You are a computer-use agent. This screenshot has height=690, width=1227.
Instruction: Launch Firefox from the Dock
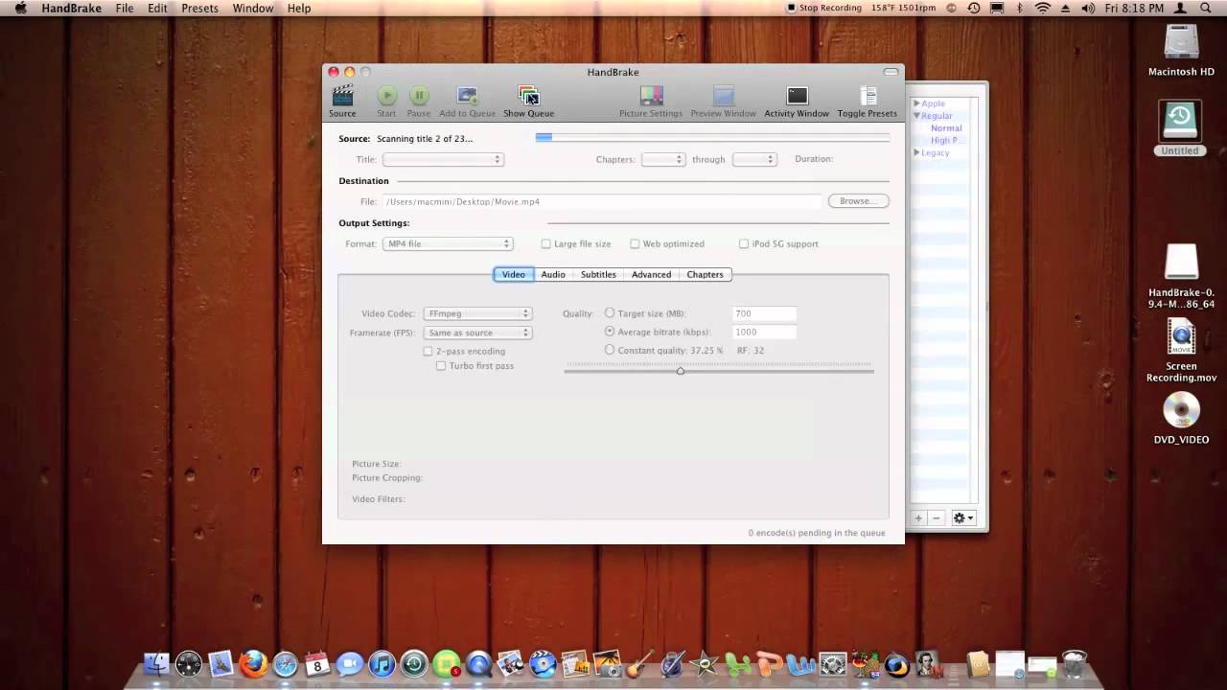253,663
